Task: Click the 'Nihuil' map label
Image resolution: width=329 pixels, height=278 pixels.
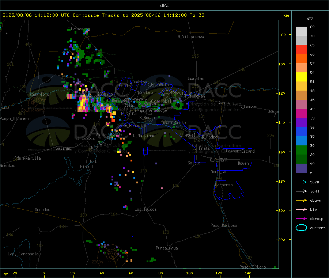Action: click(x=86, y=167)
